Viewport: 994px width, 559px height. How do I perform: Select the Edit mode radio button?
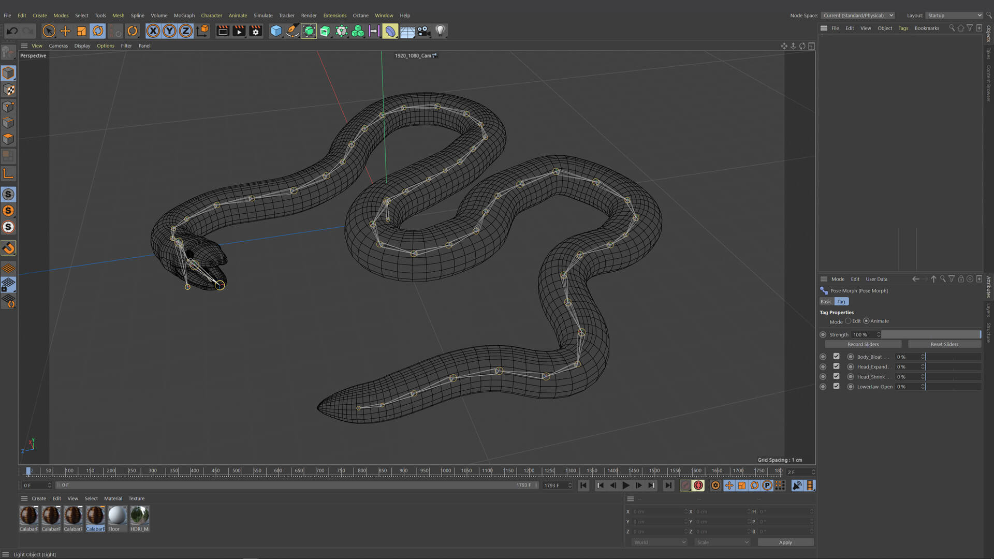pyautogui.click(x=848, y=321)
